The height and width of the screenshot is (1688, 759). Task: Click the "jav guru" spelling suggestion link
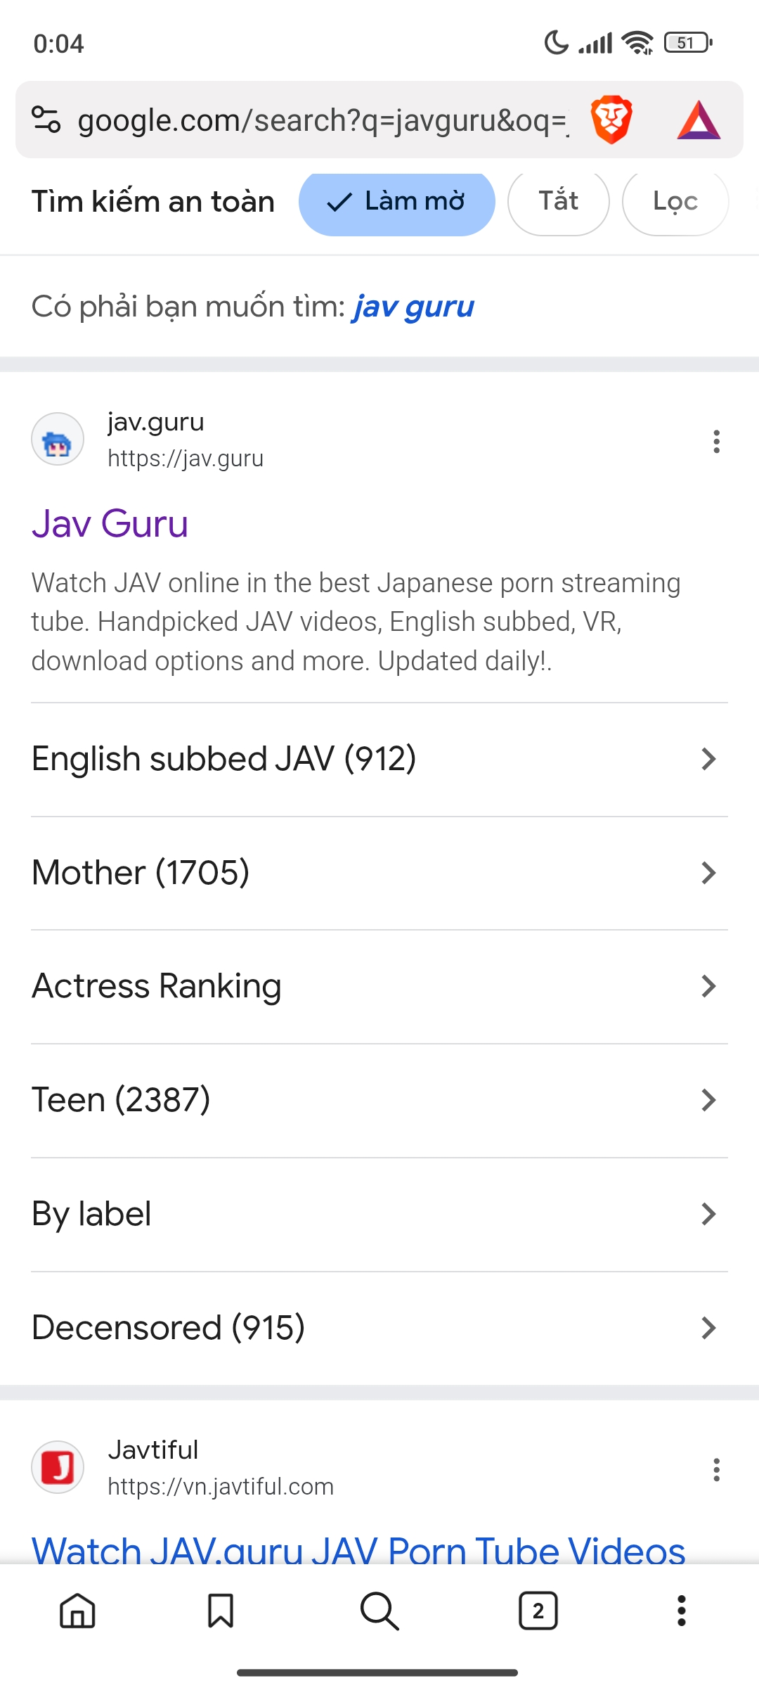[413, 307]
